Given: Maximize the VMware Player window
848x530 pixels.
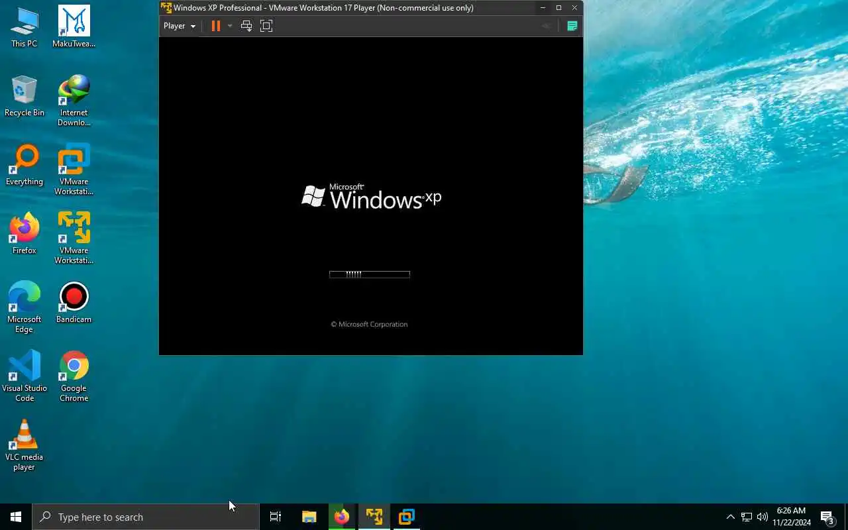Looking at the screenshot, I should click(558, 8).
